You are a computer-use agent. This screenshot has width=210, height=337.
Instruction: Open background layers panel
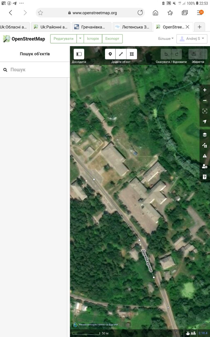pos(205,135)
